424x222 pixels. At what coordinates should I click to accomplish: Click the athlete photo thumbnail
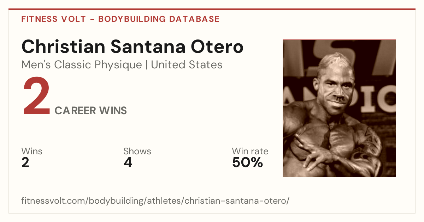pyautogui.click(x=339, y=108)
